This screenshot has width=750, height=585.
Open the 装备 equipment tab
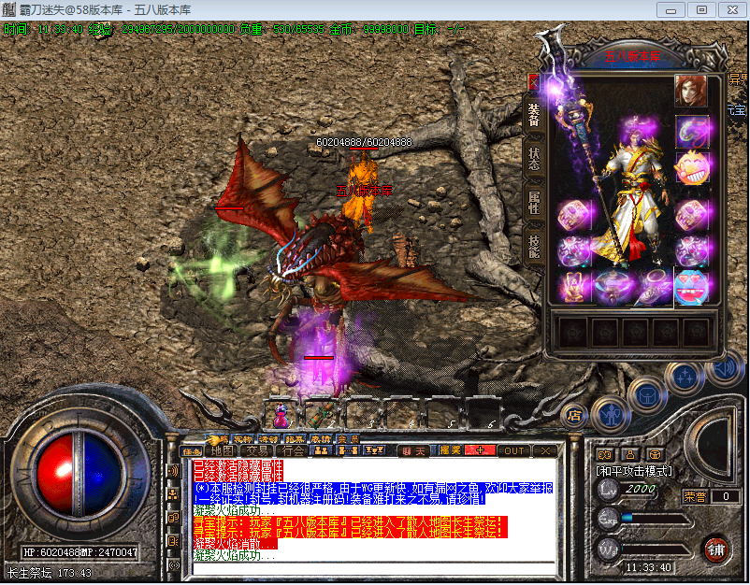coord(534,115)
